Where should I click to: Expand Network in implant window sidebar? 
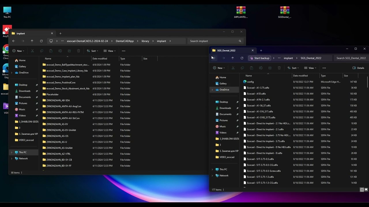(x=12, y=158)
